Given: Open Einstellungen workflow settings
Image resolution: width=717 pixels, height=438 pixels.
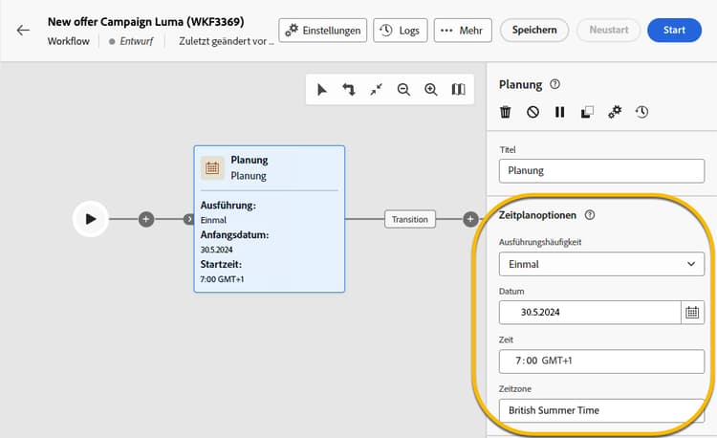Looking at the screenshot, I should [x=323, y=31].
